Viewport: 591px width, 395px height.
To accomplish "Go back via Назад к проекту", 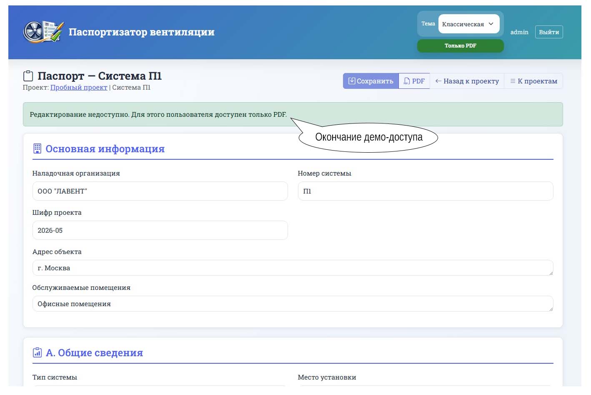I will [467, 81].
